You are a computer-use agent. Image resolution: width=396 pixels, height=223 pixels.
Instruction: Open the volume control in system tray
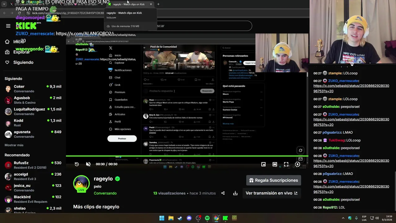coord(377,218)
